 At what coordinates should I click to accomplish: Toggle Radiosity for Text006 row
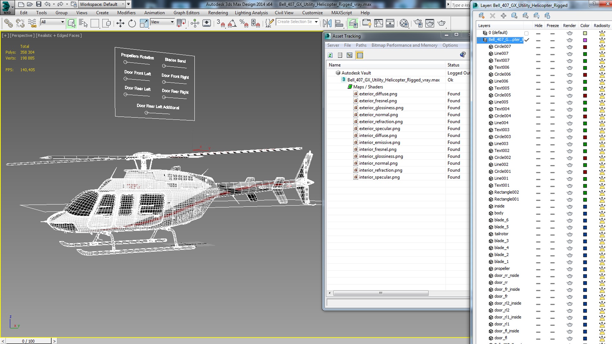pos(602,68)
